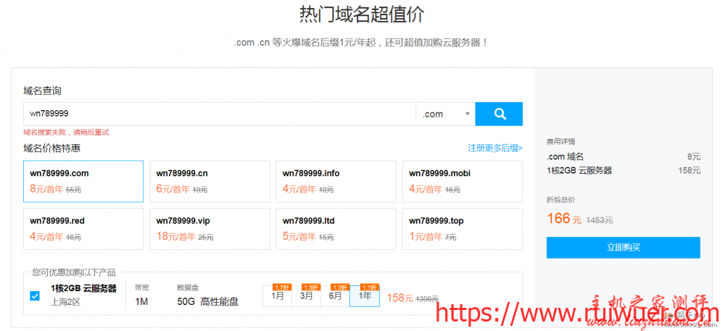The height and width of the screenshot is (331, 725).
Task: Toggle the 1核2GB cloud server checkbox
Action: pyautogui.click(x=35, y=296)
